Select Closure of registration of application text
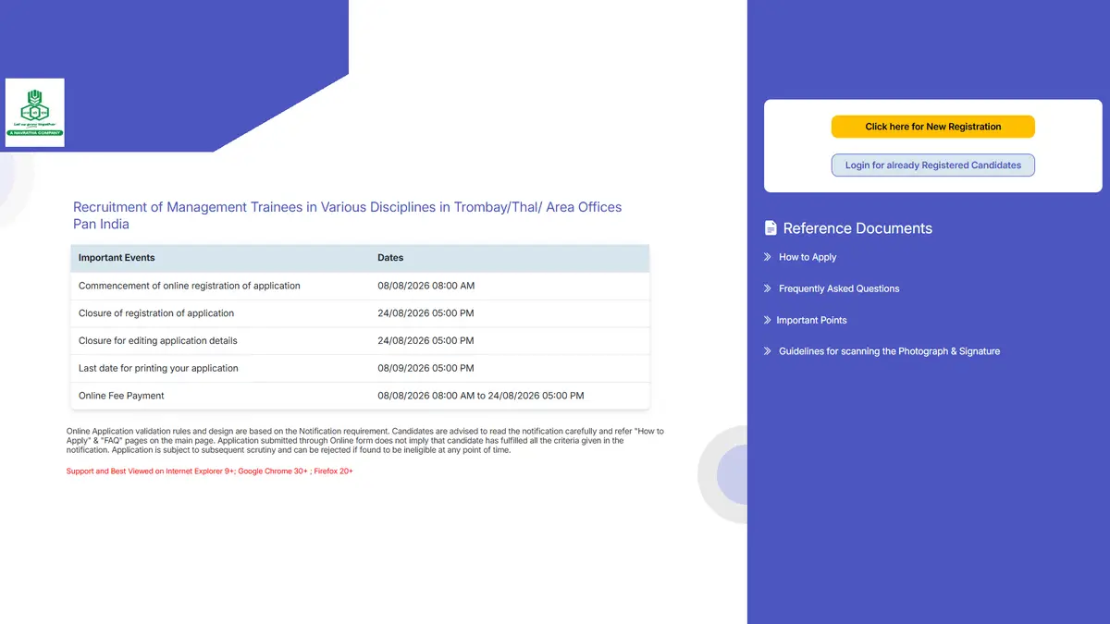 pos(156,313)
